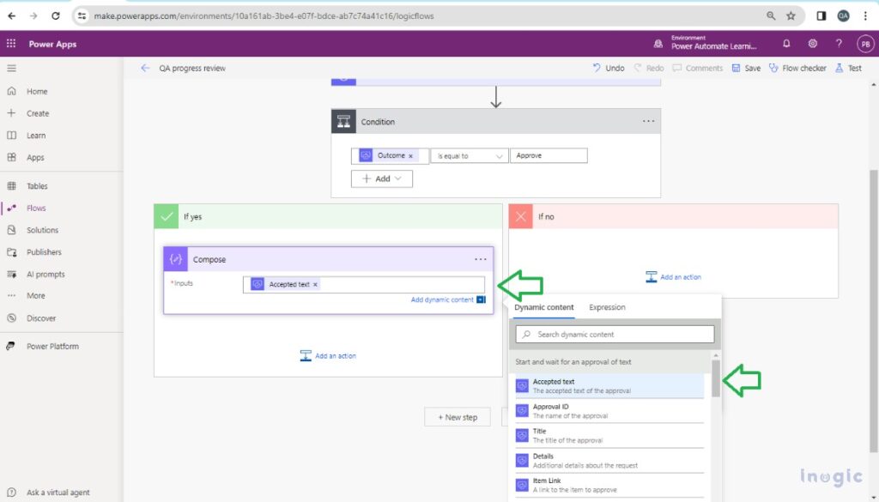Click the Search dynamic content field
This screenshot has height=502, width=879.
[x=614, y=334]
